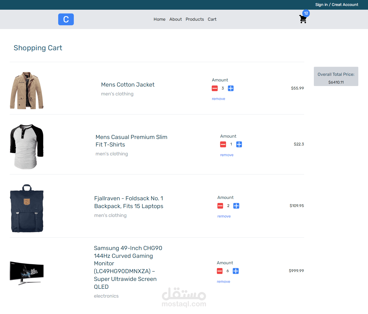Decrease Mens Casual Premium T-Shirts amount
Screen dimensions: 368x314
(x=223, y=144)
